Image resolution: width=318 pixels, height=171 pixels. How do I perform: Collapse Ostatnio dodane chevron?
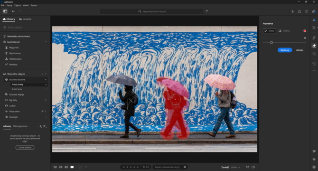[46, 79]
